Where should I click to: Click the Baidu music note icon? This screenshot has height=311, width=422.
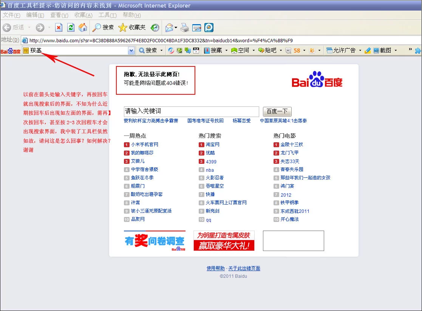(x=171, y=50)
